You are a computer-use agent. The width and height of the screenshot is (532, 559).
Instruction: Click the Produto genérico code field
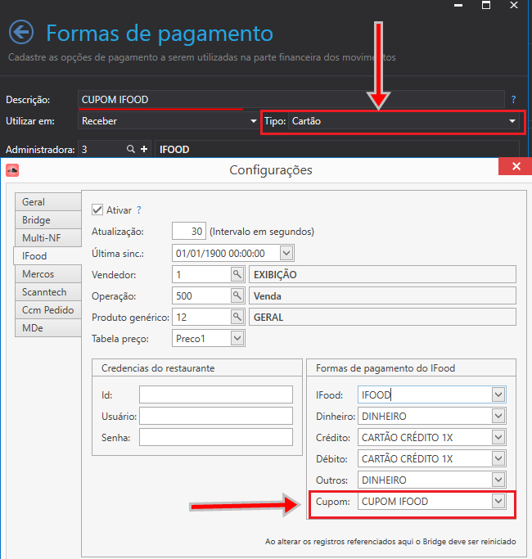(x=201, y=317)
